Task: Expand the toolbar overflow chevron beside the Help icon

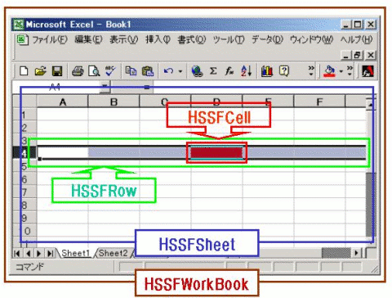Action: click(x=311, y=71)
